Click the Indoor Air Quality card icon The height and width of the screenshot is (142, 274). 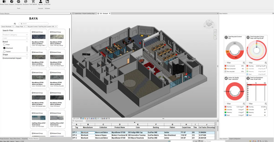226,79
